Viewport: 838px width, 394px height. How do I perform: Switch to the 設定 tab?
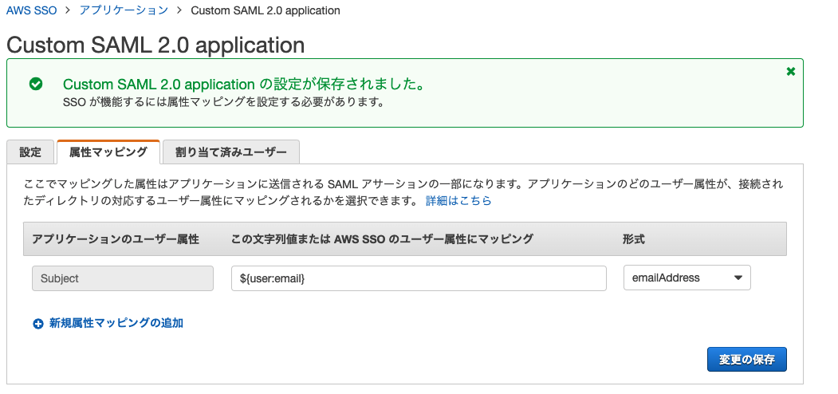(x=30, y=152)
